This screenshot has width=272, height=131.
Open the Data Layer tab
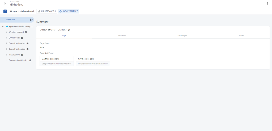point(182,35)
